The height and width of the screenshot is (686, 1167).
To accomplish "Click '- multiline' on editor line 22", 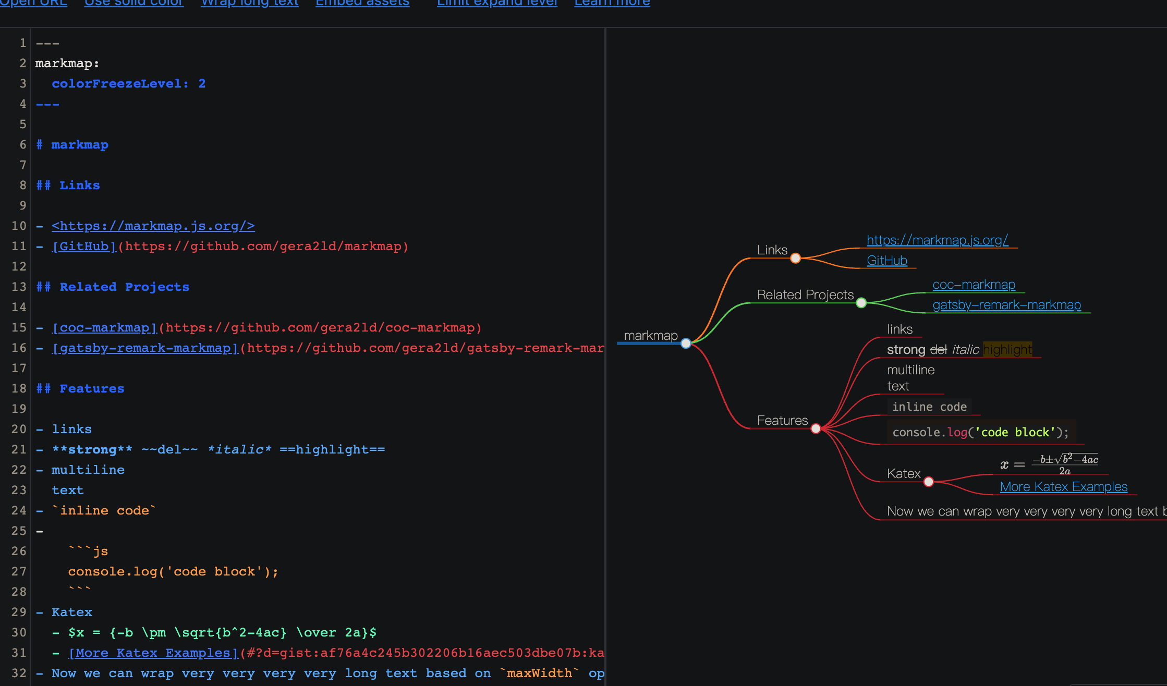I will (80, 470).
